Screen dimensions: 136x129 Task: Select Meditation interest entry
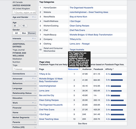[x=17, y=59]
